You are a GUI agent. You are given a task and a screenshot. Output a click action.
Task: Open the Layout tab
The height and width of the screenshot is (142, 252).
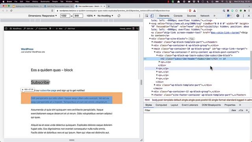pyautogui.click(x=174, y=105)
